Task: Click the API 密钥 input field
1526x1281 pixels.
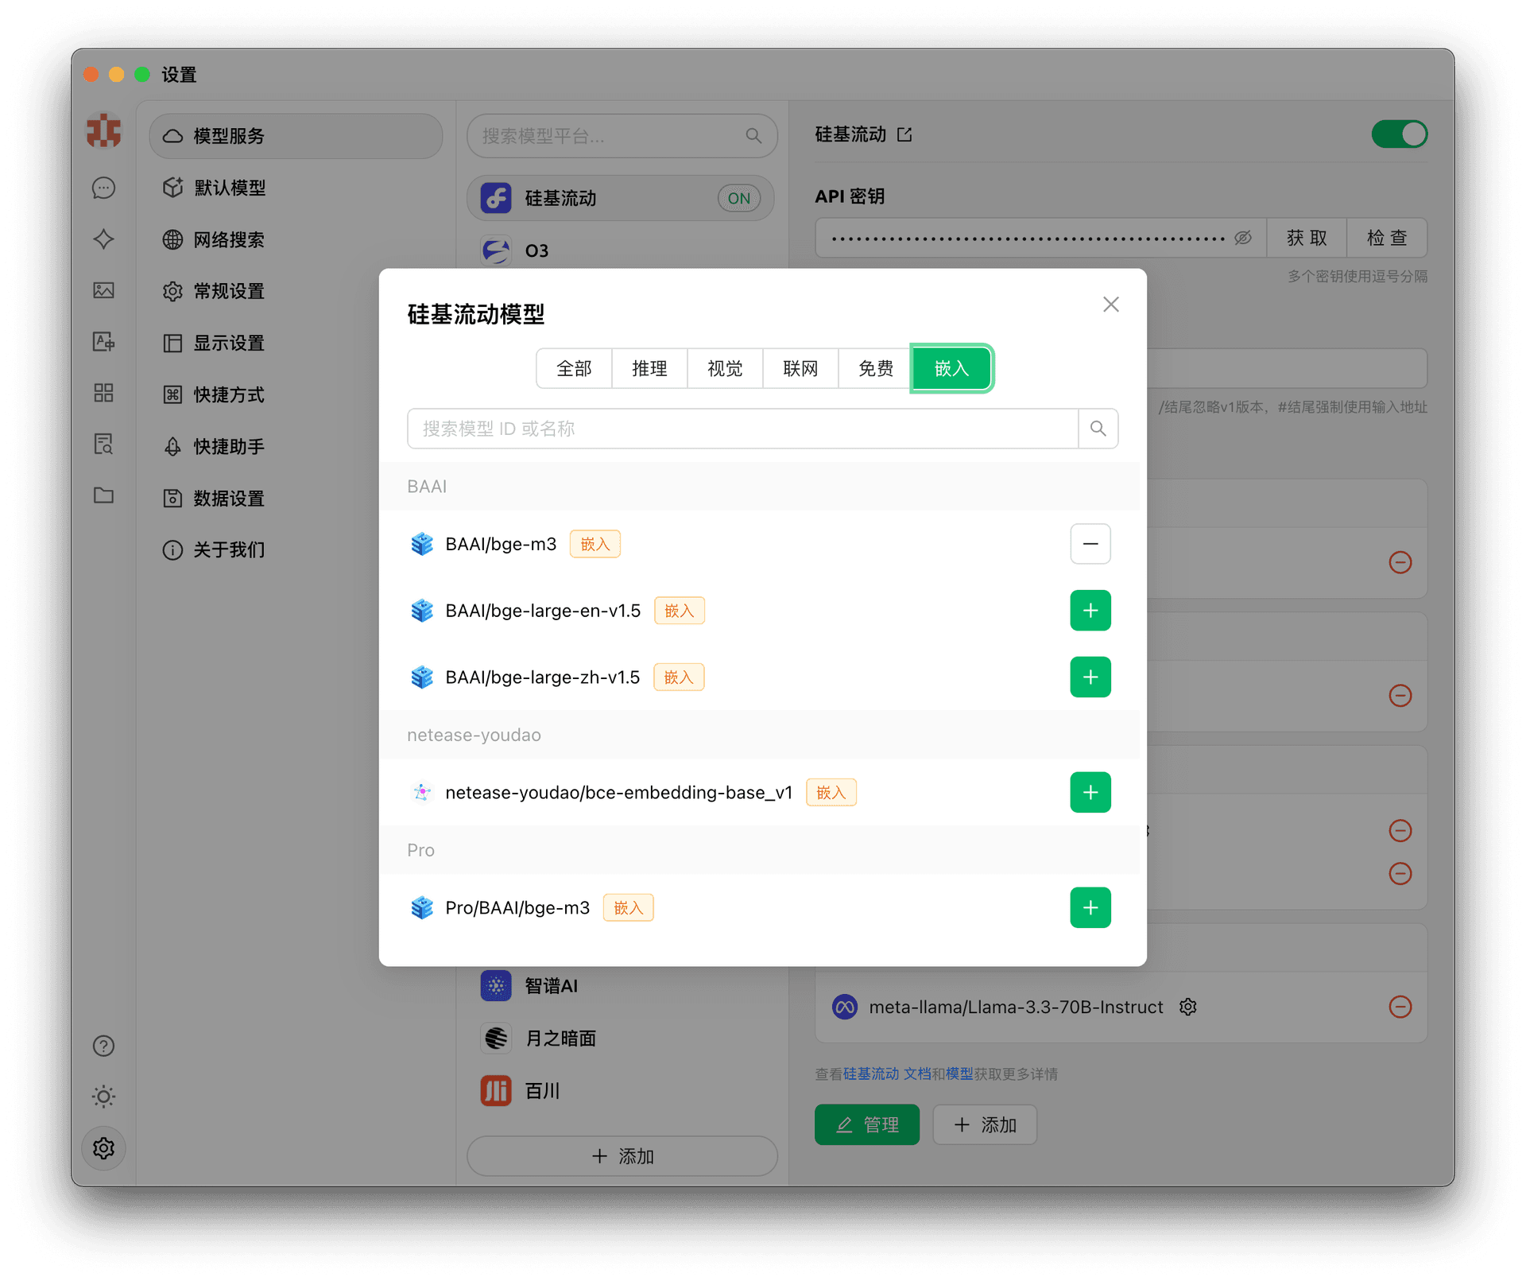Action: point(1040,238)
